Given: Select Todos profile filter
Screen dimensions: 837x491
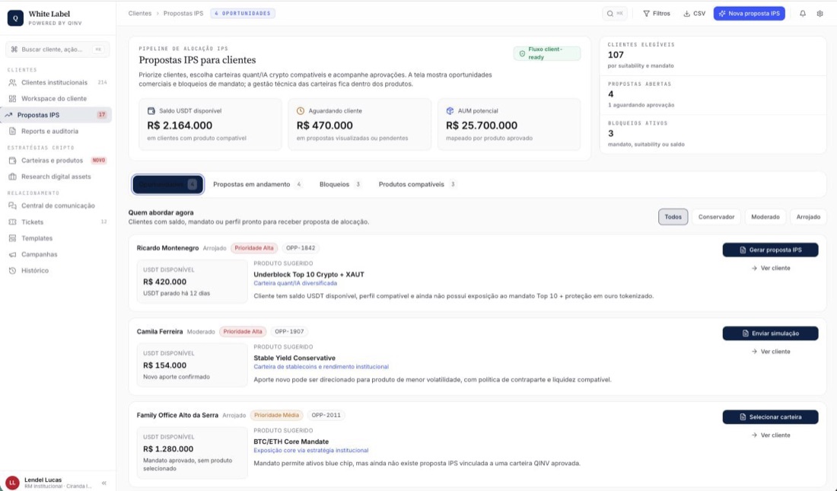Looking at the screenshot, I should 673,217.
